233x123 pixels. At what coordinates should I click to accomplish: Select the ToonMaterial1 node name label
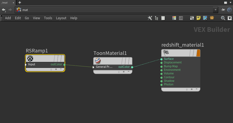pyautogui.click(x=110, y=53)
